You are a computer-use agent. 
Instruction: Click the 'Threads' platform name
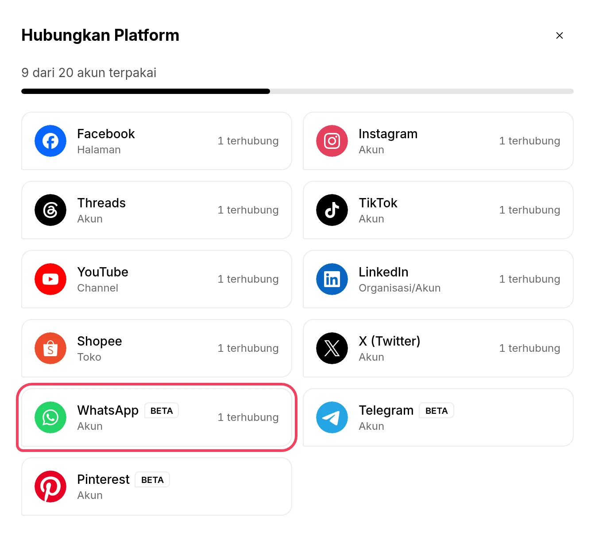101,203
